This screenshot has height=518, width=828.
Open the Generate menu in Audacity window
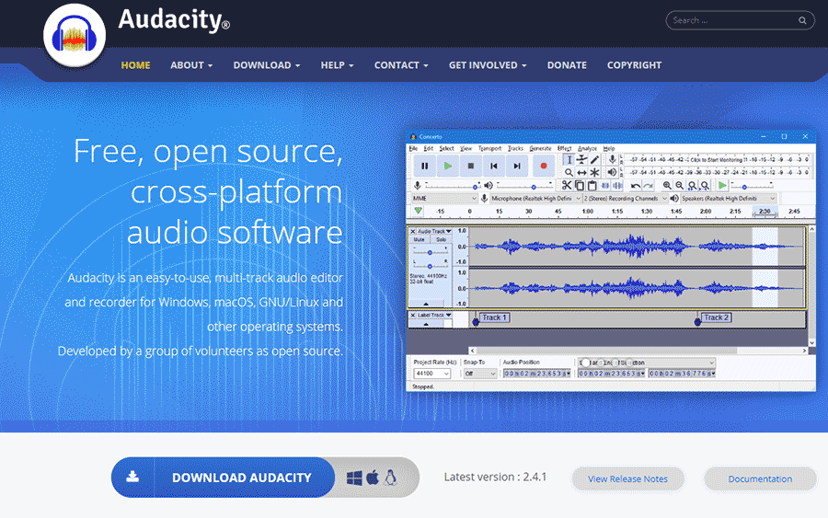[540, 148]
